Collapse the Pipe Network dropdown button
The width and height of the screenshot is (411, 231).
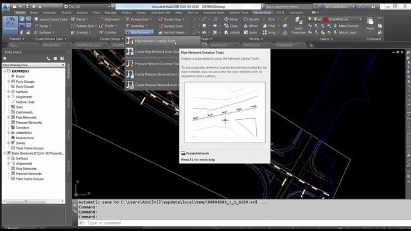139,33
